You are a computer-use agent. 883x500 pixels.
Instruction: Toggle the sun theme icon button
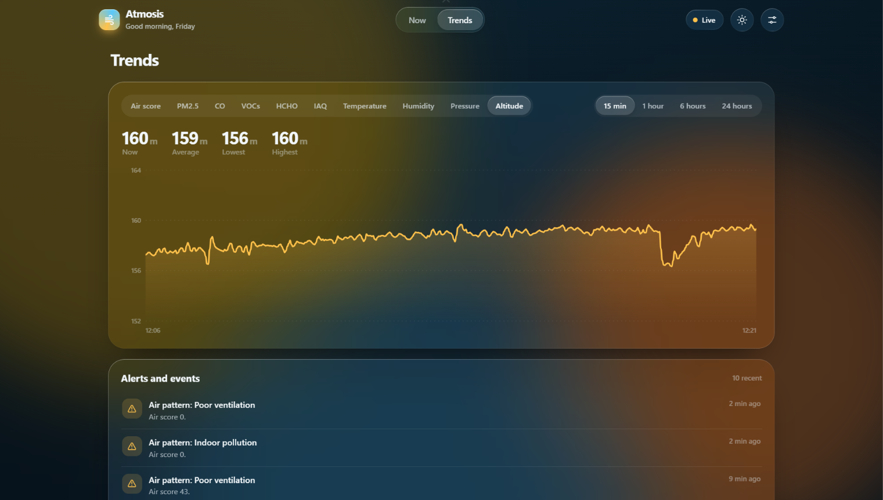click(742, 20)
